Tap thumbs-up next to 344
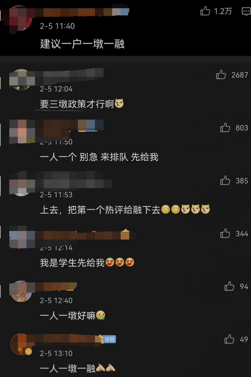Image resolution: width=251 pixels, height=377 pixels. tap(225, 233)
